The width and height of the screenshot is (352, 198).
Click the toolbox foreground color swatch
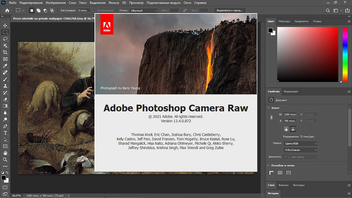3,178
